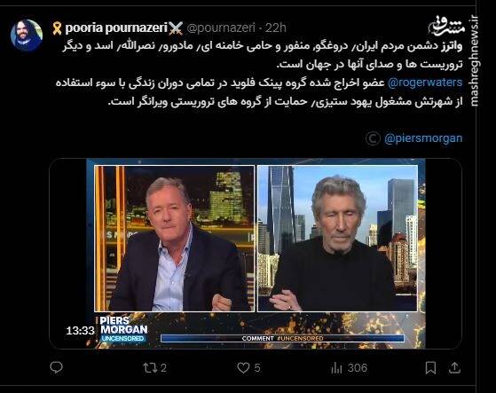Bookmark the tweet with bookmark icon

430,367
